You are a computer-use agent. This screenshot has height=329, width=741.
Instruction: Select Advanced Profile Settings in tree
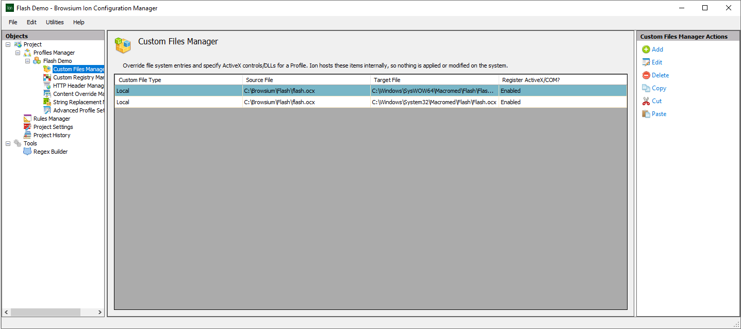[x=79, y=110]
